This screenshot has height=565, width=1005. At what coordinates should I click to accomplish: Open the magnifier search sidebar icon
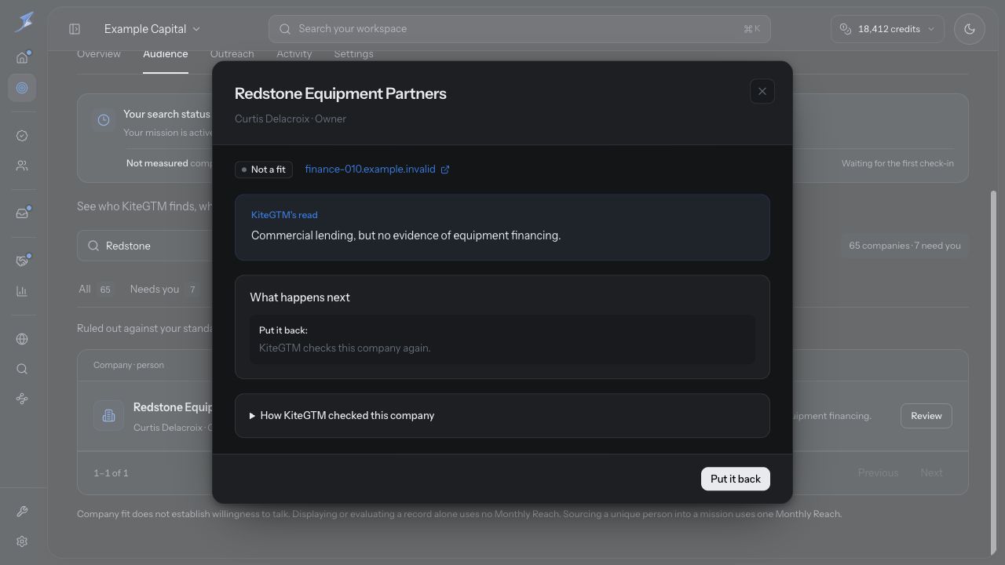pos(22,369)
